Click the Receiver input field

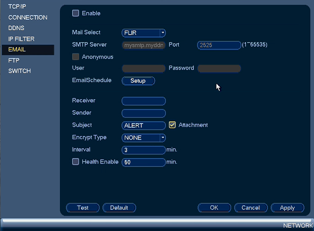tap(144, 101)
